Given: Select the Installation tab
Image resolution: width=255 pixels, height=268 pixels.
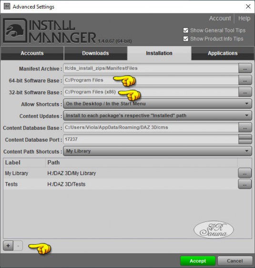Looking at the screenshot, I should pos(159,53).
